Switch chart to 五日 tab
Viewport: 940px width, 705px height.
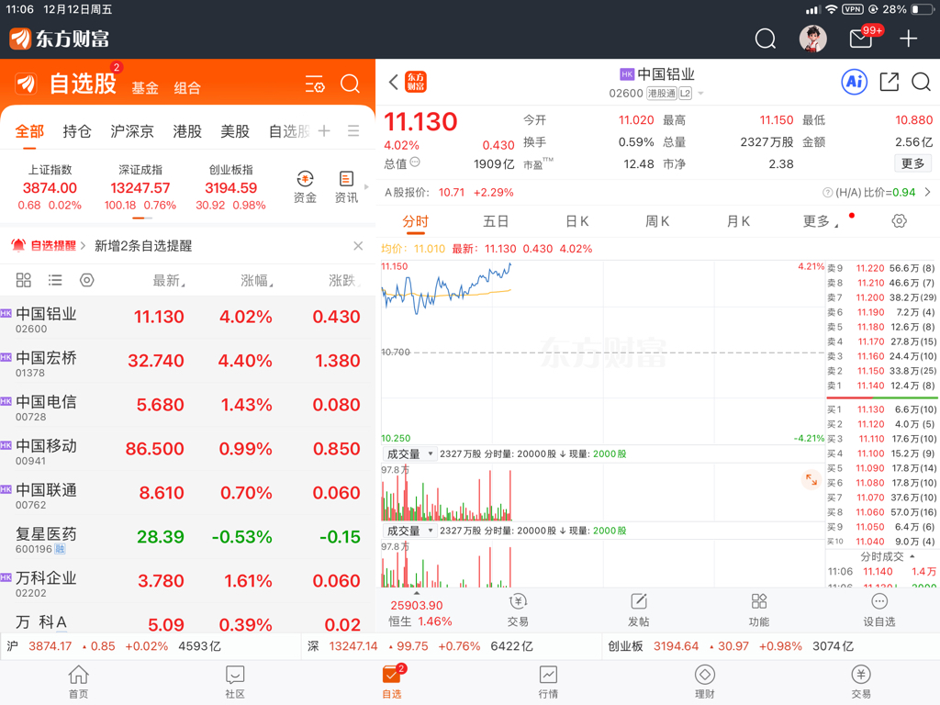tap(496, 221)
